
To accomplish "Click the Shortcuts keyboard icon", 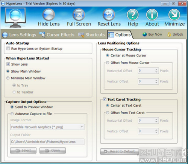I will tap(81, 35).
